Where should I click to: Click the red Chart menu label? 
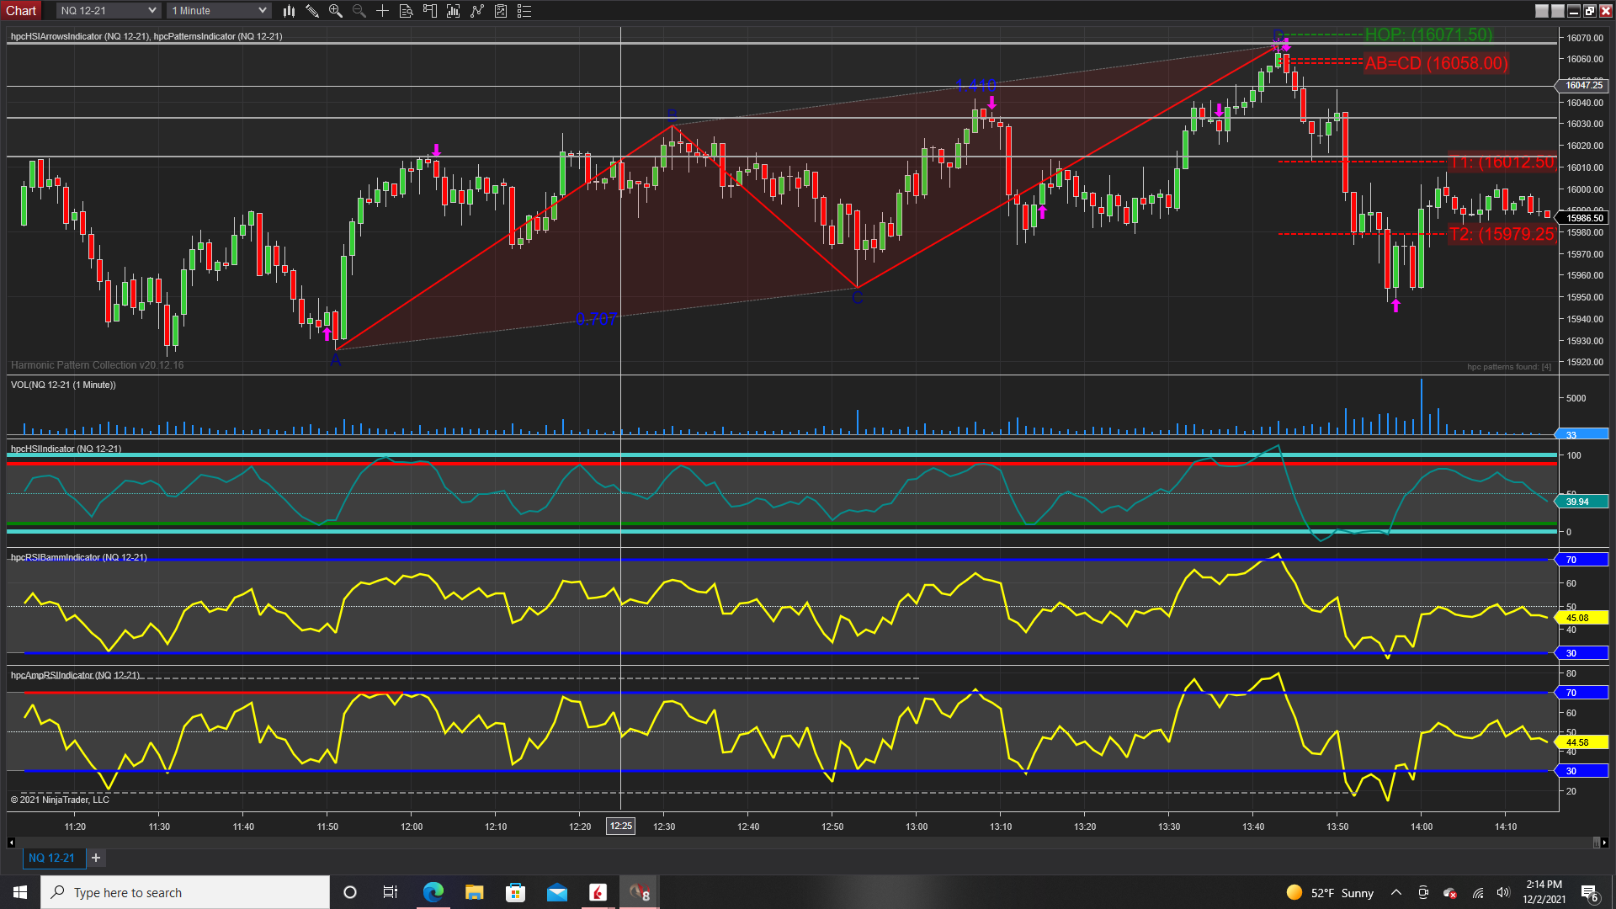pos(21,11)
